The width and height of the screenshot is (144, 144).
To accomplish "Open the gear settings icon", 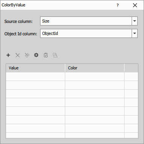I will click(36, 55).
